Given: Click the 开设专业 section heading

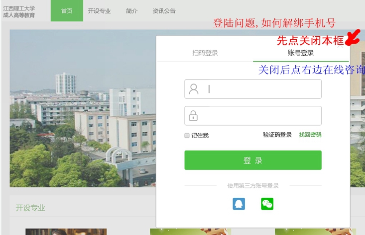Looking at the screenshot, I should [x=30, y=208].
